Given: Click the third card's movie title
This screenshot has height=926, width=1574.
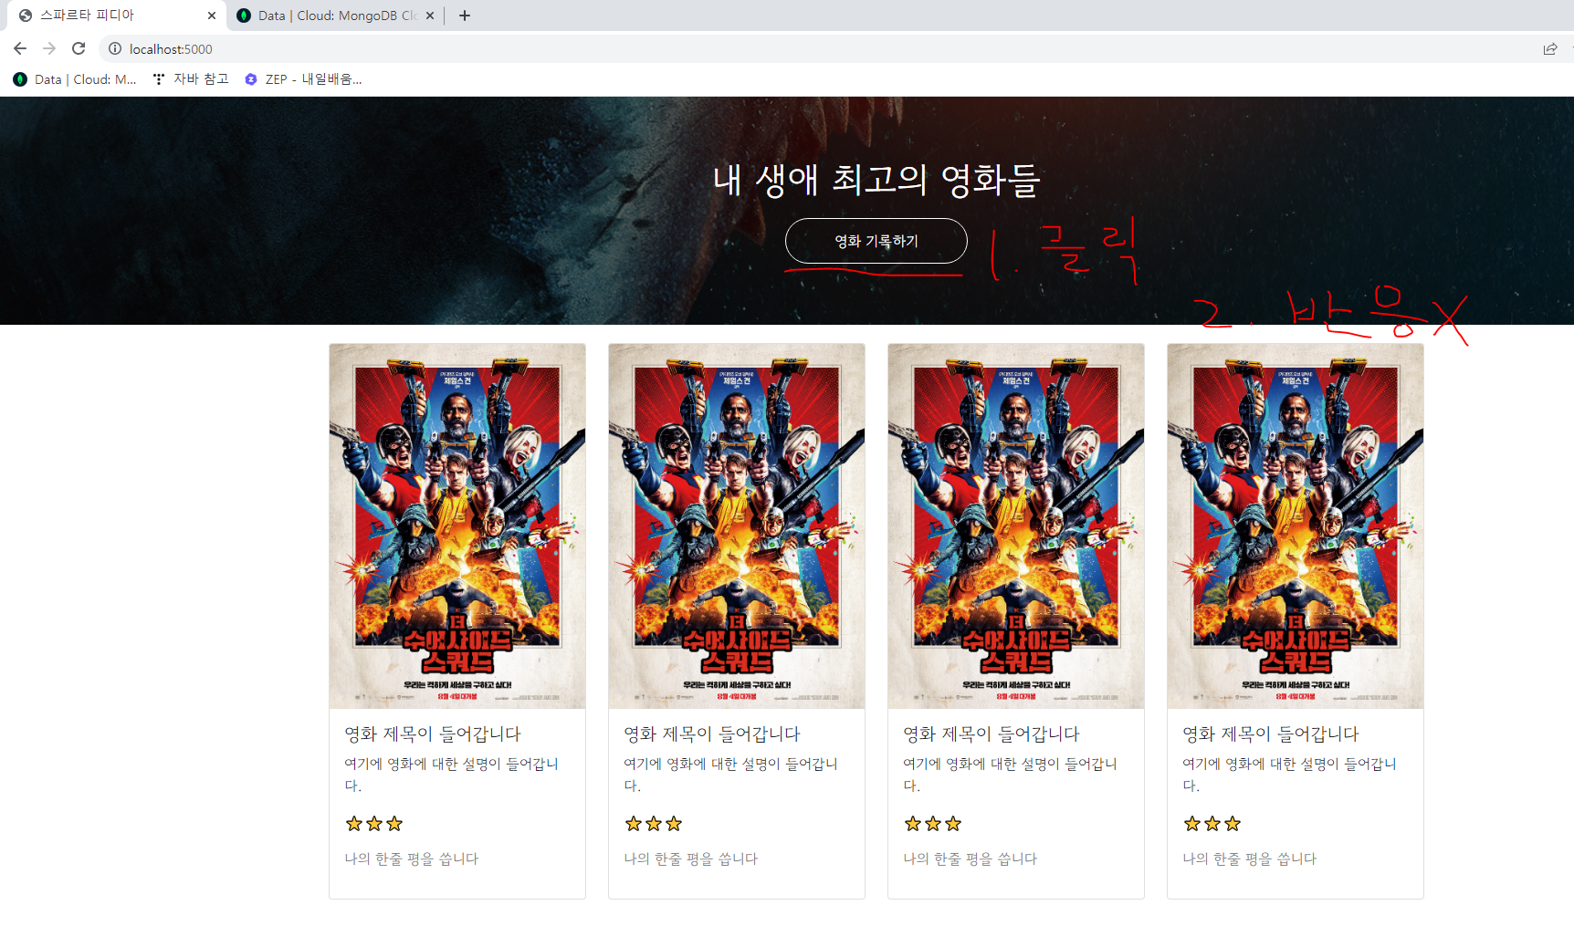Looking at the screenshot, I should 992,734.
